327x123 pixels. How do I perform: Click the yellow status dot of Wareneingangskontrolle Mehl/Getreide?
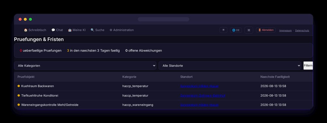tap(19, 105)
